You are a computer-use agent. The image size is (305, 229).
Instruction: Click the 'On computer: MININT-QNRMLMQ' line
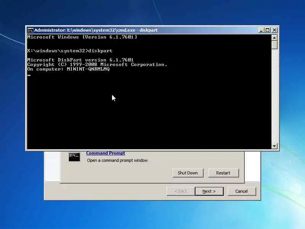pos(68,69)
